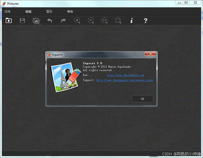The image size is (203, 158).
Task: Redo using the right curved arrow
Action: [x=63, y=21]
